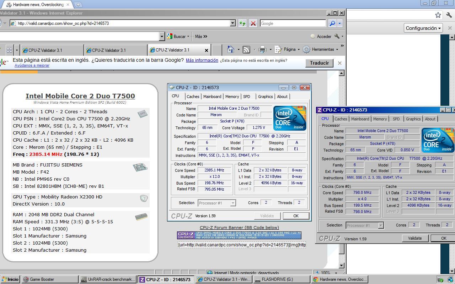Expand the Home button dropdown arrow

(238, 50)
